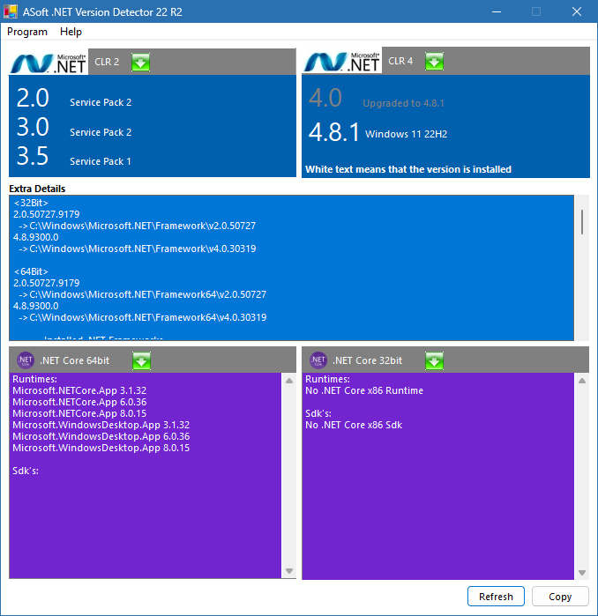Click Service Pack 1 next to 3.5

101,161
